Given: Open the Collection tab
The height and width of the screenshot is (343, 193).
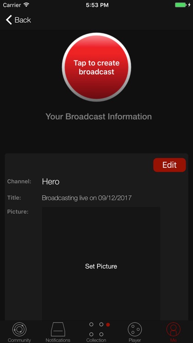Looking at the screenshot, I should [96, 332].
